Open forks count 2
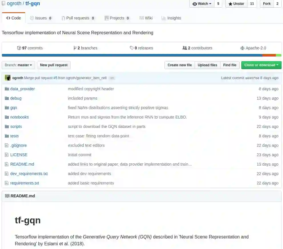The width and height of the screenshot is (283, 249). 277,4
